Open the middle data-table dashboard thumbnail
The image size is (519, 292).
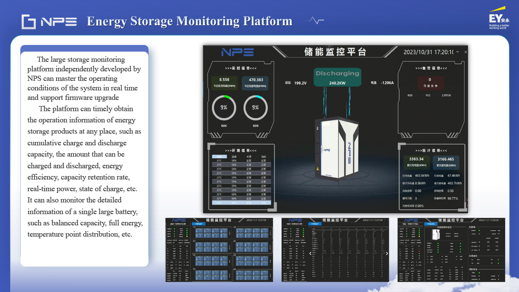(335, 250)
